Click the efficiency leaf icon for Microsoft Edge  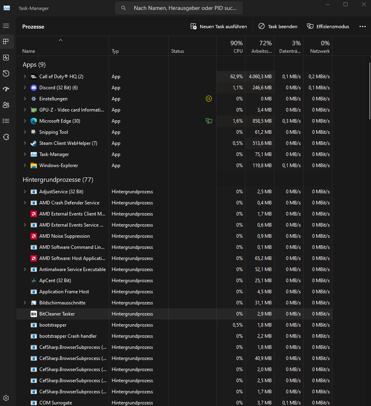tap(209, 121)
